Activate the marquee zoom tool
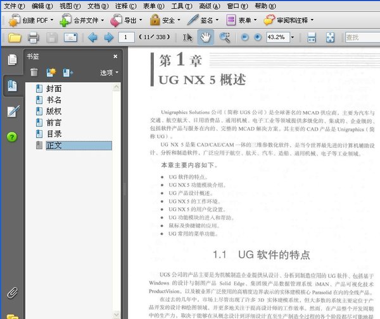This screenshot has width=380, height=319. pos(224,37)
